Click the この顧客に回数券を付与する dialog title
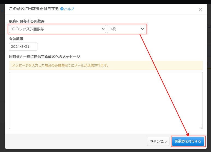The height and width of the screenshot is (152, 211). click(34, 9)
